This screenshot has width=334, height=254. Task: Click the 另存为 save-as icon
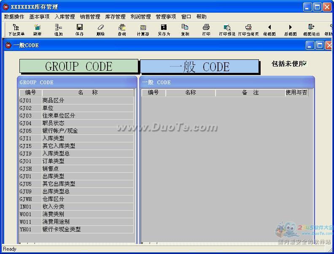pos(164,29)
